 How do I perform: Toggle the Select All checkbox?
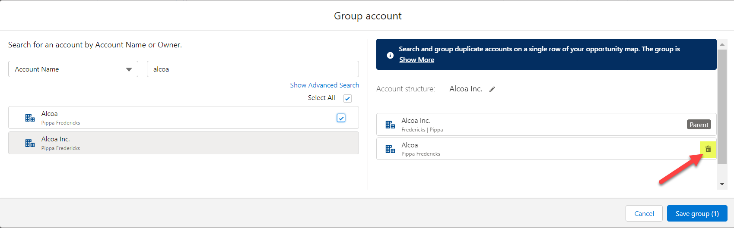pos(347,98)
